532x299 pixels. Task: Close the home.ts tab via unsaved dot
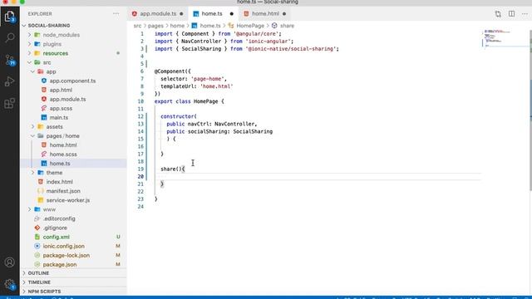pos(232,14)
